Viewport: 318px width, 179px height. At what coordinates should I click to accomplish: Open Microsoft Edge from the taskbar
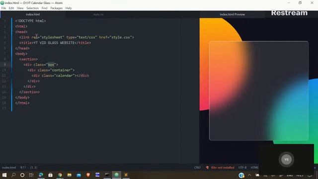point(41,175)
